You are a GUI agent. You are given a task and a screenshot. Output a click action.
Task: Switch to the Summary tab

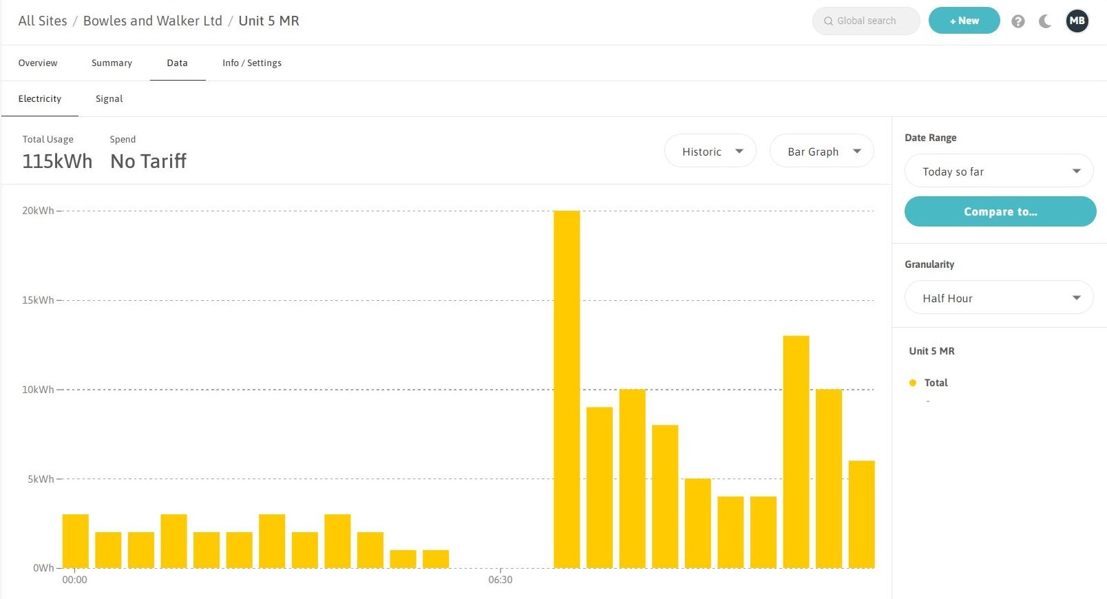coord(112,63)
